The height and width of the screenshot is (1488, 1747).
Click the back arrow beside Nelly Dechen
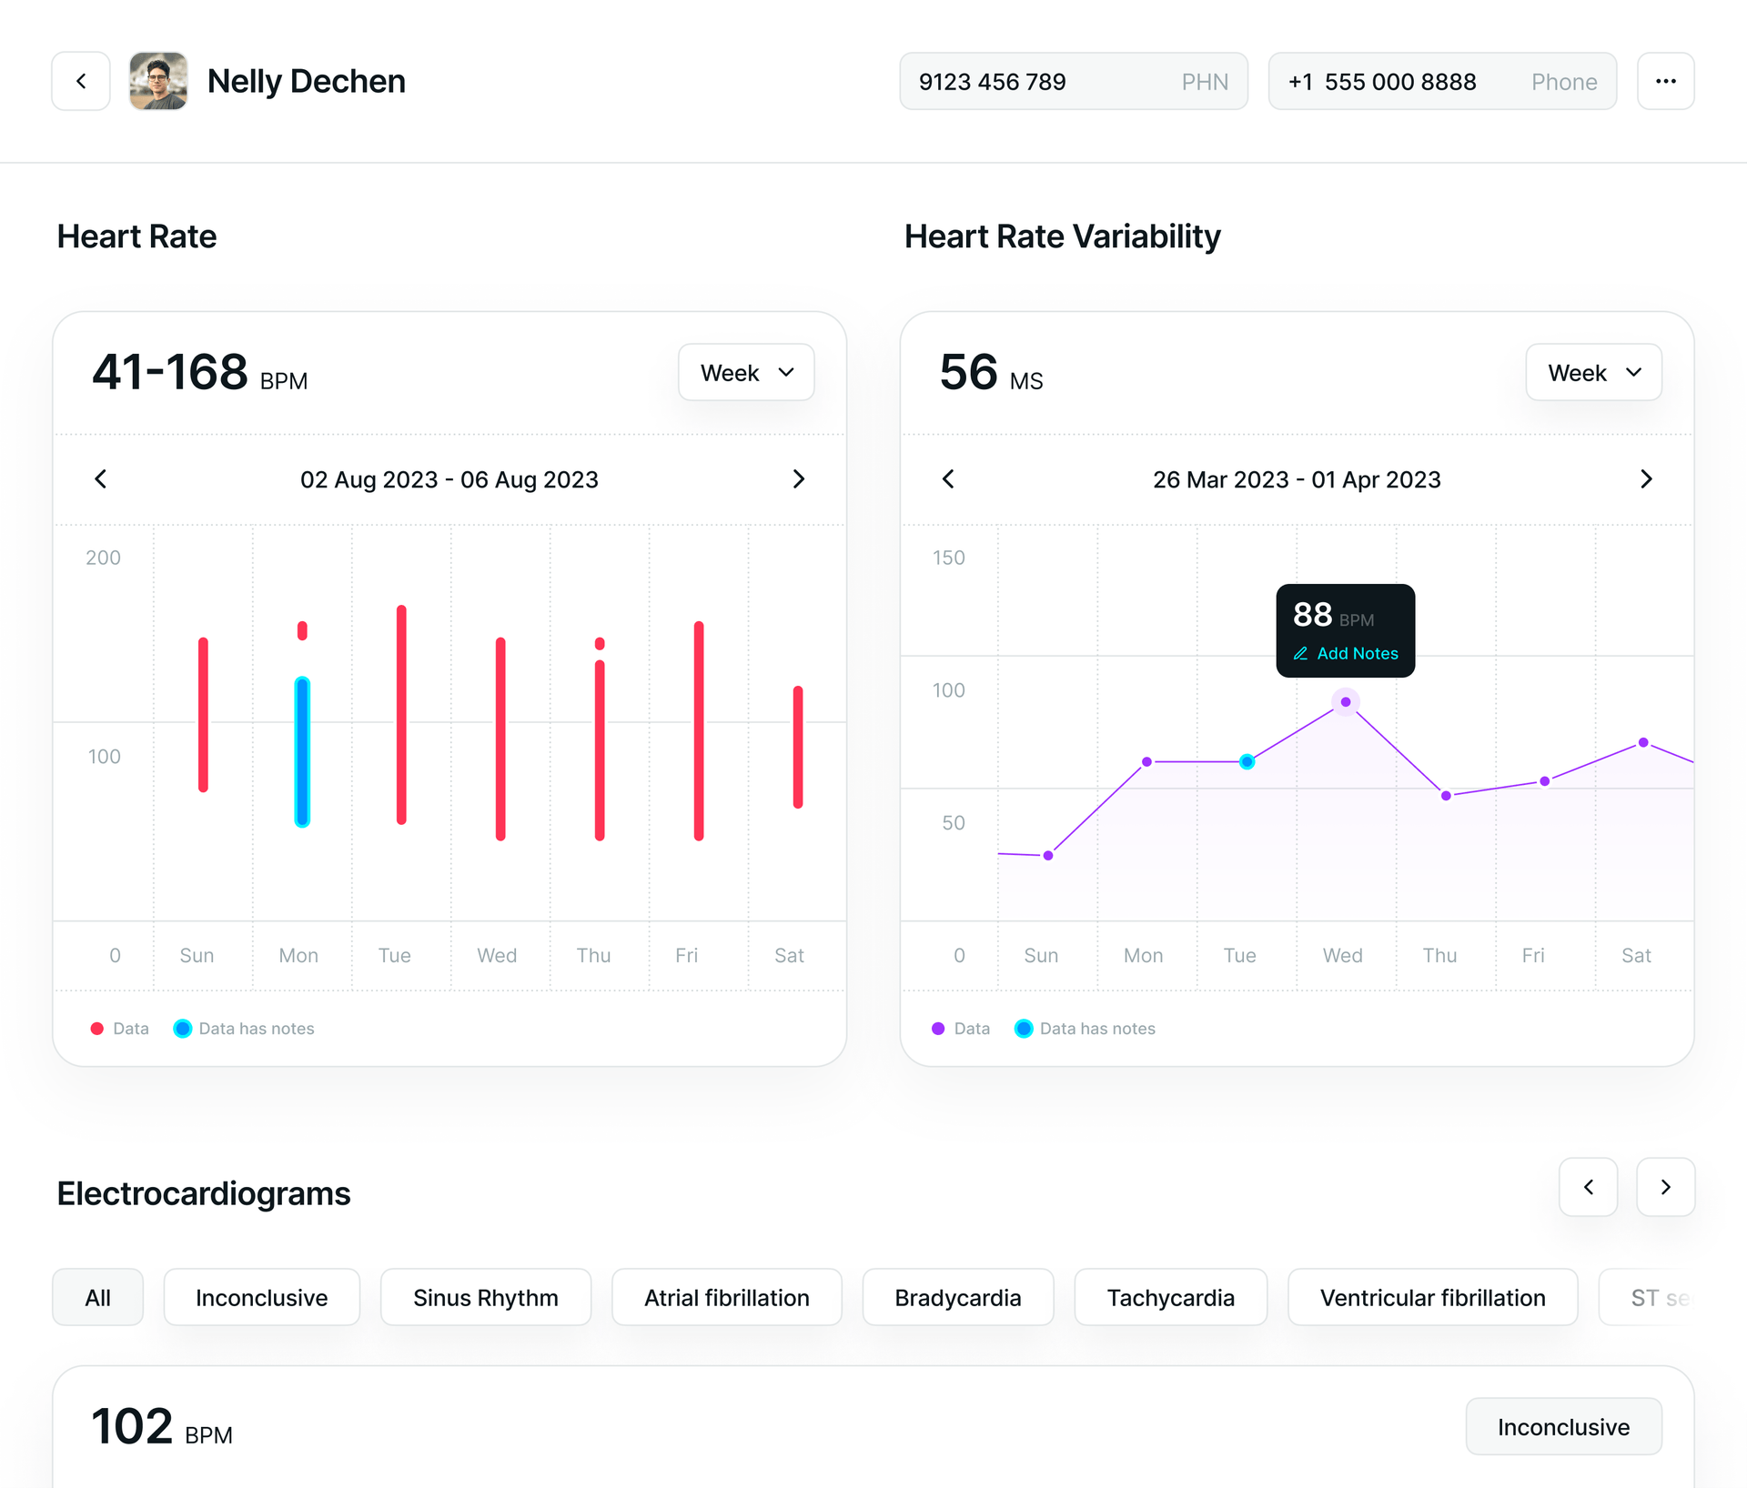tap(80, 81)
